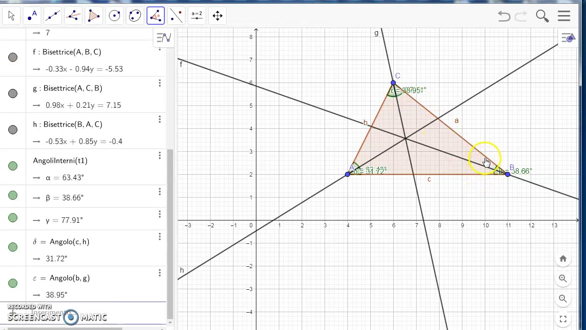586x330 pixels.
Task: Undo the last action
Action: 504,16
